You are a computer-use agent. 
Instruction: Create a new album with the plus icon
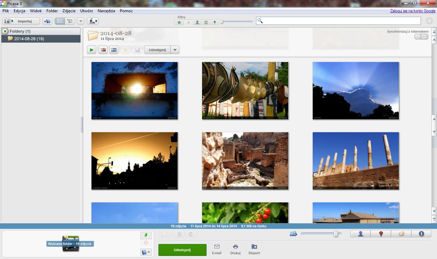[47, 21]
